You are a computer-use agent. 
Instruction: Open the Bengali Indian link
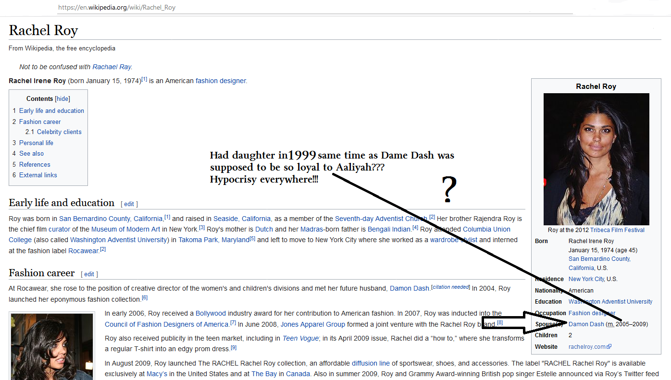(x=390, y=229)
